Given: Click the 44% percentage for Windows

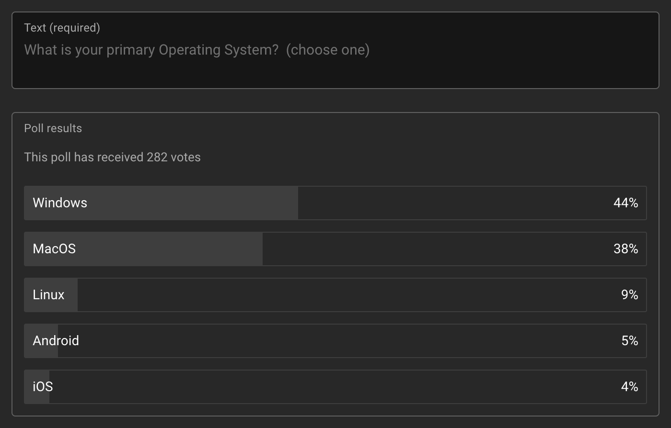Looking at the screenshot, I should [x=625, y=203].
